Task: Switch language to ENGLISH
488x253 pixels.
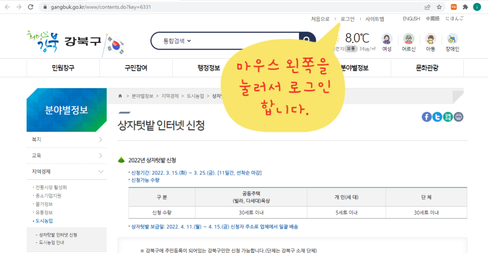Action: click(411, 19)
